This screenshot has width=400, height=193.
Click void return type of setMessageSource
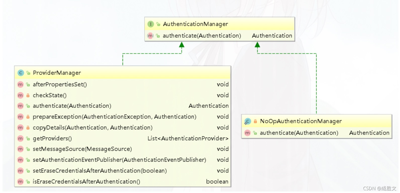pyautogui.click(x=223, y=149)
